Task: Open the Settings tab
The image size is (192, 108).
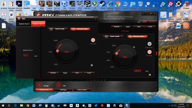Action: coord(63,90)
